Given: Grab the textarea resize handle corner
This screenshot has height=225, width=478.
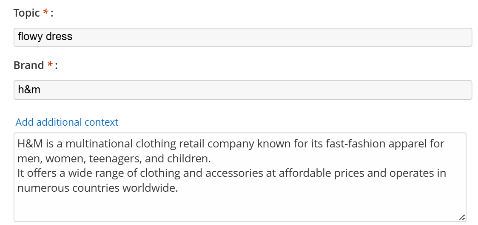Looking at the screenshot, I should pos(461,217).
